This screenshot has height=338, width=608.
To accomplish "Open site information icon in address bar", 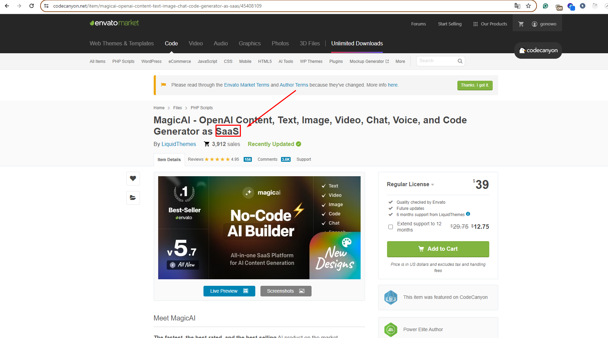I will coord(46,6).
